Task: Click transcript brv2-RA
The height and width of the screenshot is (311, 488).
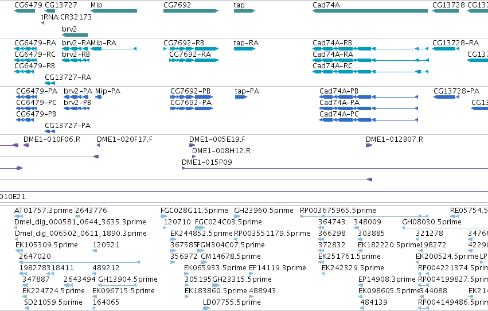Action: coord(76,49)
